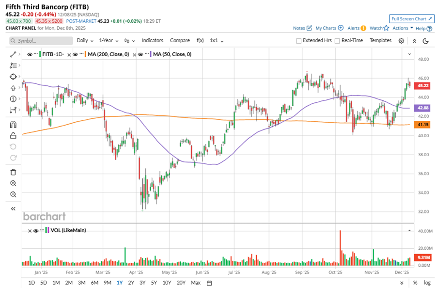This screenshot has width=437, height=290.
Task: Select the trend line drawing tool
Action: [x=13, y=54]
